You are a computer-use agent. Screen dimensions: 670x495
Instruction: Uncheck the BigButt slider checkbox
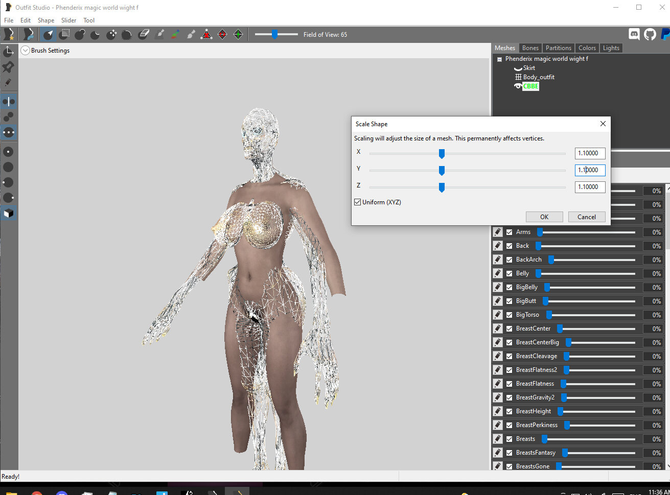[x=509, y=301]
